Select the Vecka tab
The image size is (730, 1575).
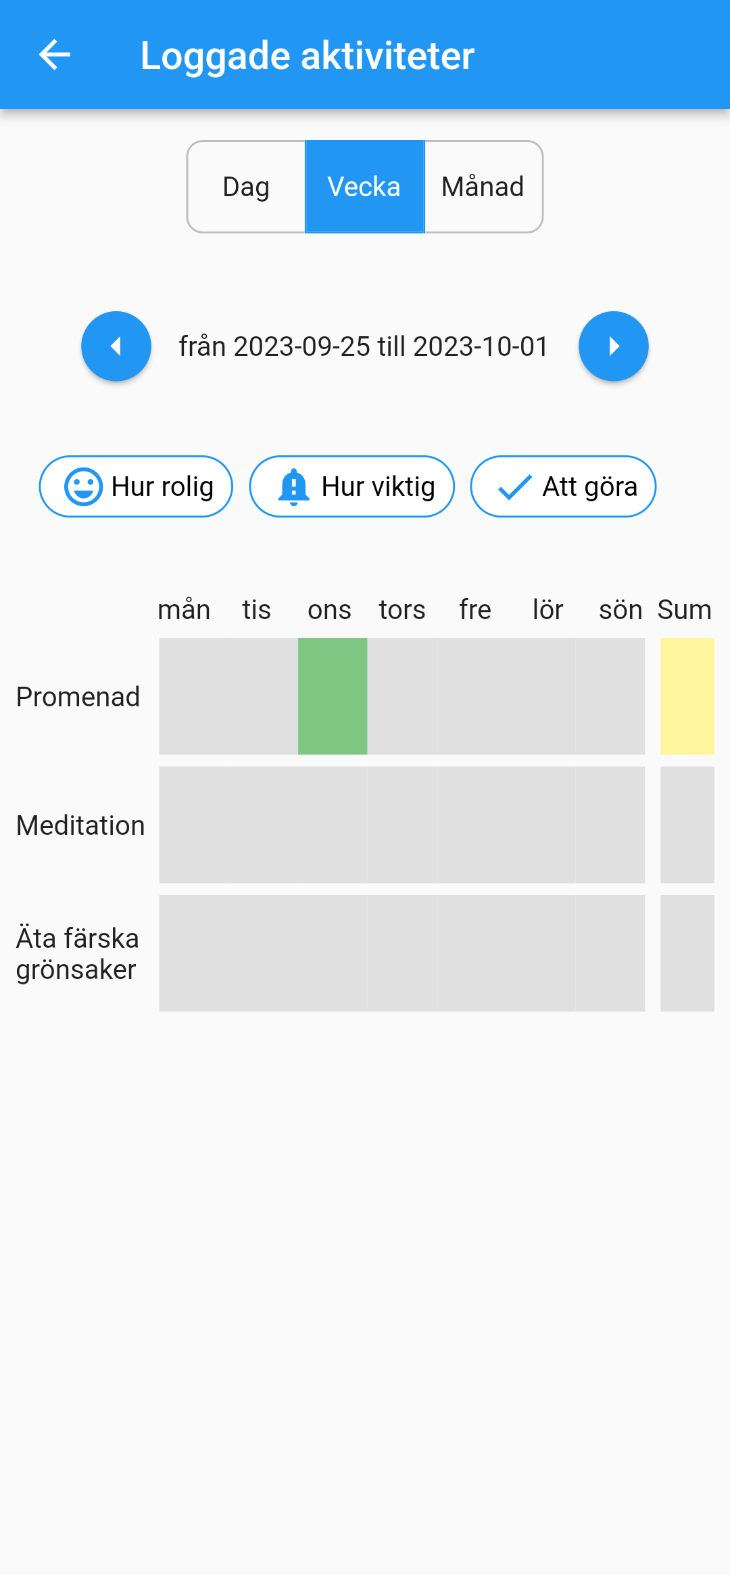pyautogui.click(x=364, y=187)
